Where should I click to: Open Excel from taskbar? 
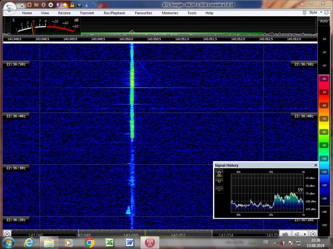[110, 243]
